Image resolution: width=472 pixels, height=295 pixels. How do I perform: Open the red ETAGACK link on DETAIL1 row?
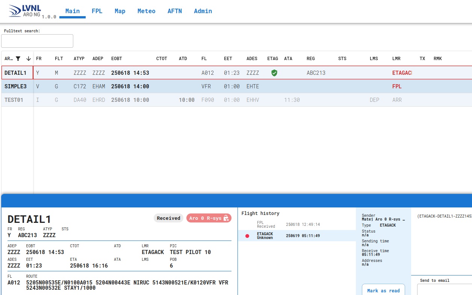point(402,73)
